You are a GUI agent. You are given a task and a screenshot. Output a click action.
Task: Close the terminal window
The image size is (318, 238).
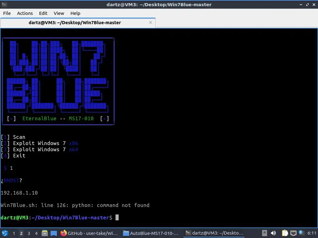314,4
